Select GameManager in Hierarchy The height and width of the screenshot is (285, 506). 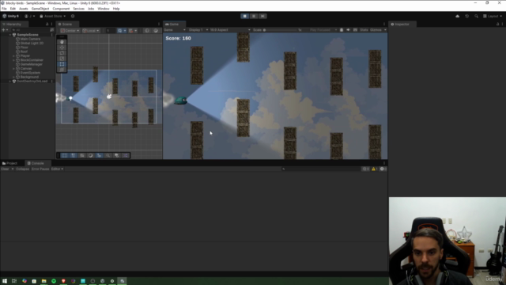coord(31,64)
